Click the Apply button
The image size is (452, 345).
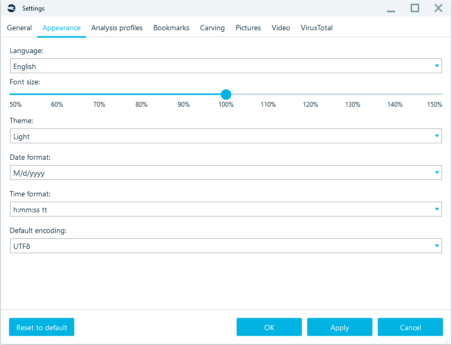340,327
